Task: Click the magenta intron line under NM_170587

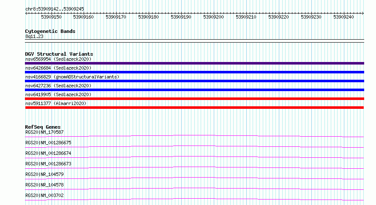Action: tap(194, 135)
